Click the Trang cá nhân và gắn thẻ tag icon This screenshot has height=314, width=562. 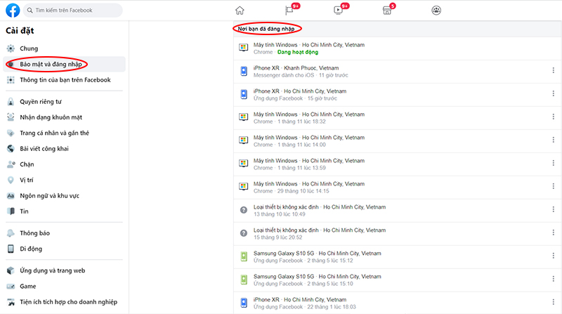[x=11, y=133]
